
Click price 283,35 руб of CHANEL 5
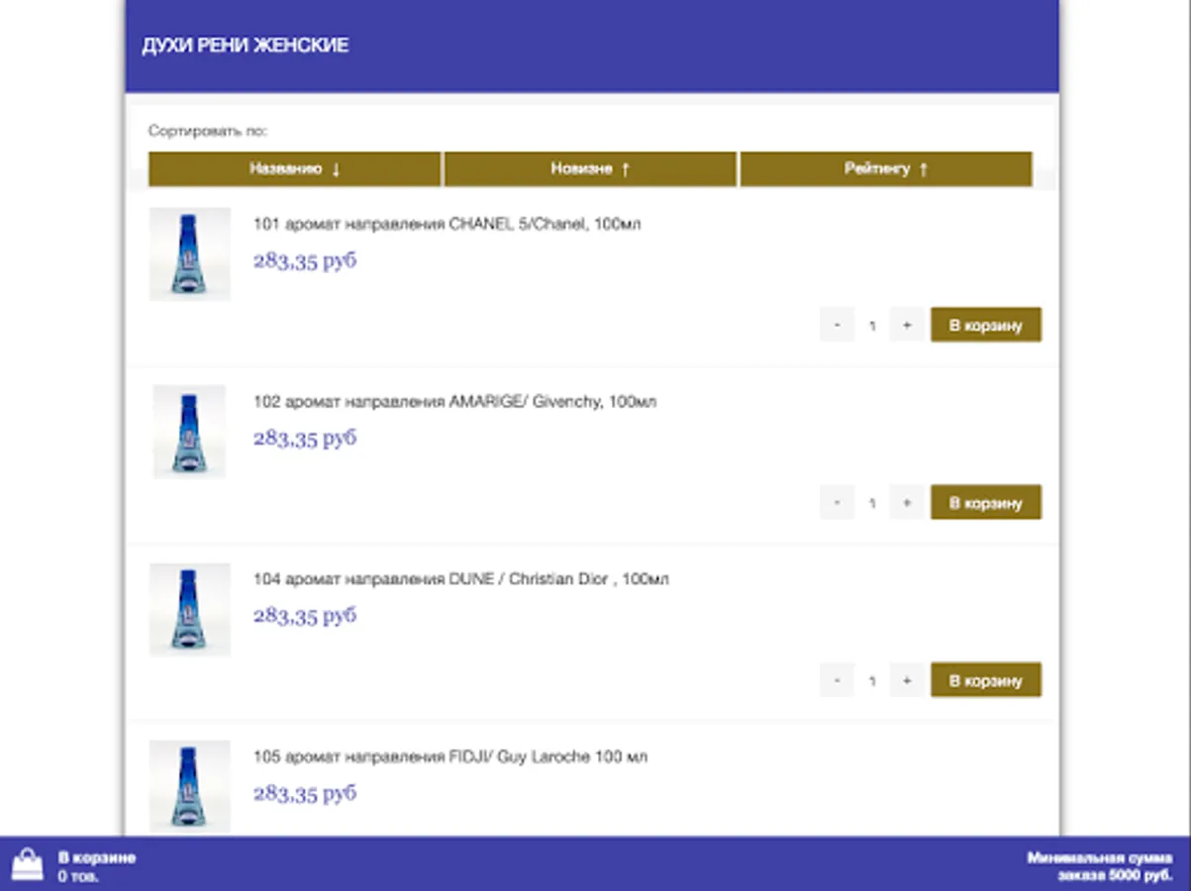point(305,261)
